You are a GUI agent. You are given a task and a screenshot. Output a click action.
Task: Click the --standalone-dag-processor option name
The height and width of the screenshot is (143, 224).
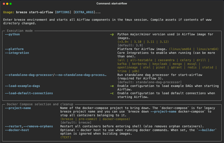29,75
